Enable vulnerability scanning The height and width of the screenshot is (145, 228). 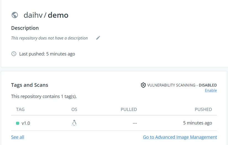click(x=211, y=90)
